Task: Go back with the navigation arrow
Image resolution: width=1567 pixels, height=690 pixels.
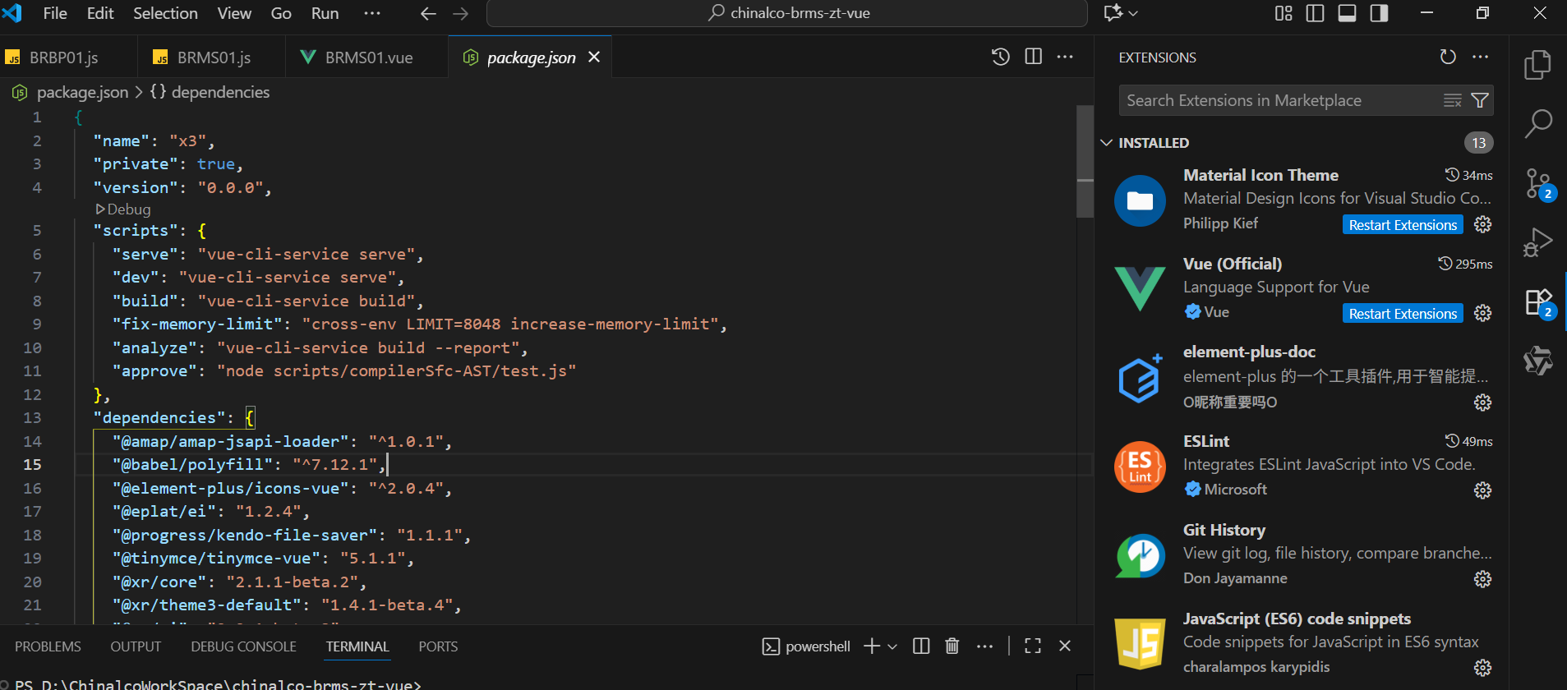Action: pos(428,13)
